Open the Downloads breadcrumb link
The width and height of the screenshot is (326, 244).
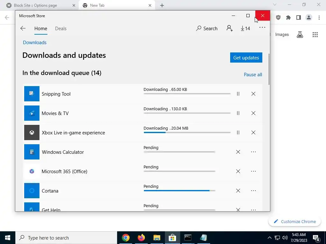click(35, 43)
